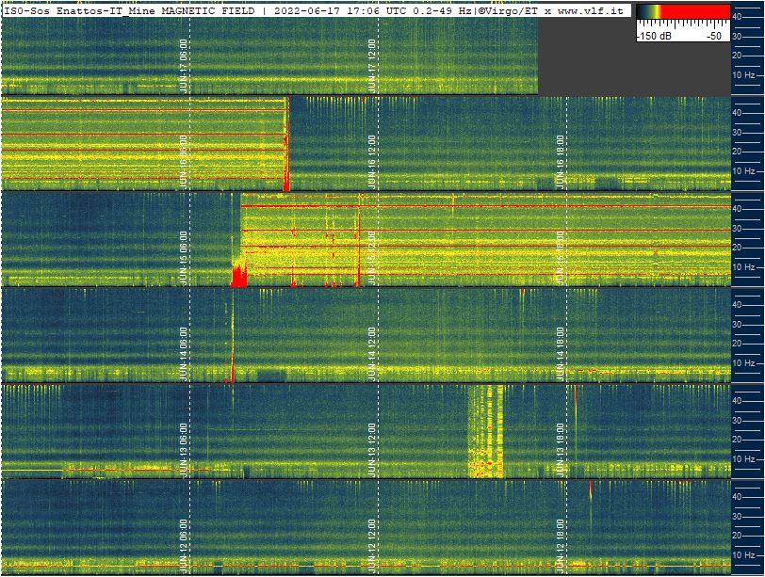The height and width of the screenshot is (577, 765).
Task: Click the MAGNETIC FIELD title text
Action: [x=209, y=11]
